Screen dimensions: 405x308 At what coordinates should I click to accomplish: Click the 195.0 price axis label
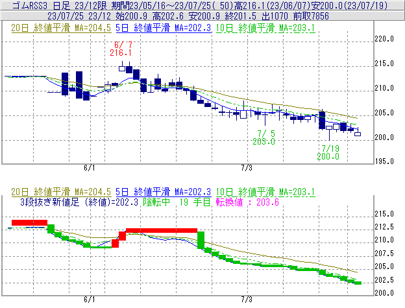pos(384,161)
